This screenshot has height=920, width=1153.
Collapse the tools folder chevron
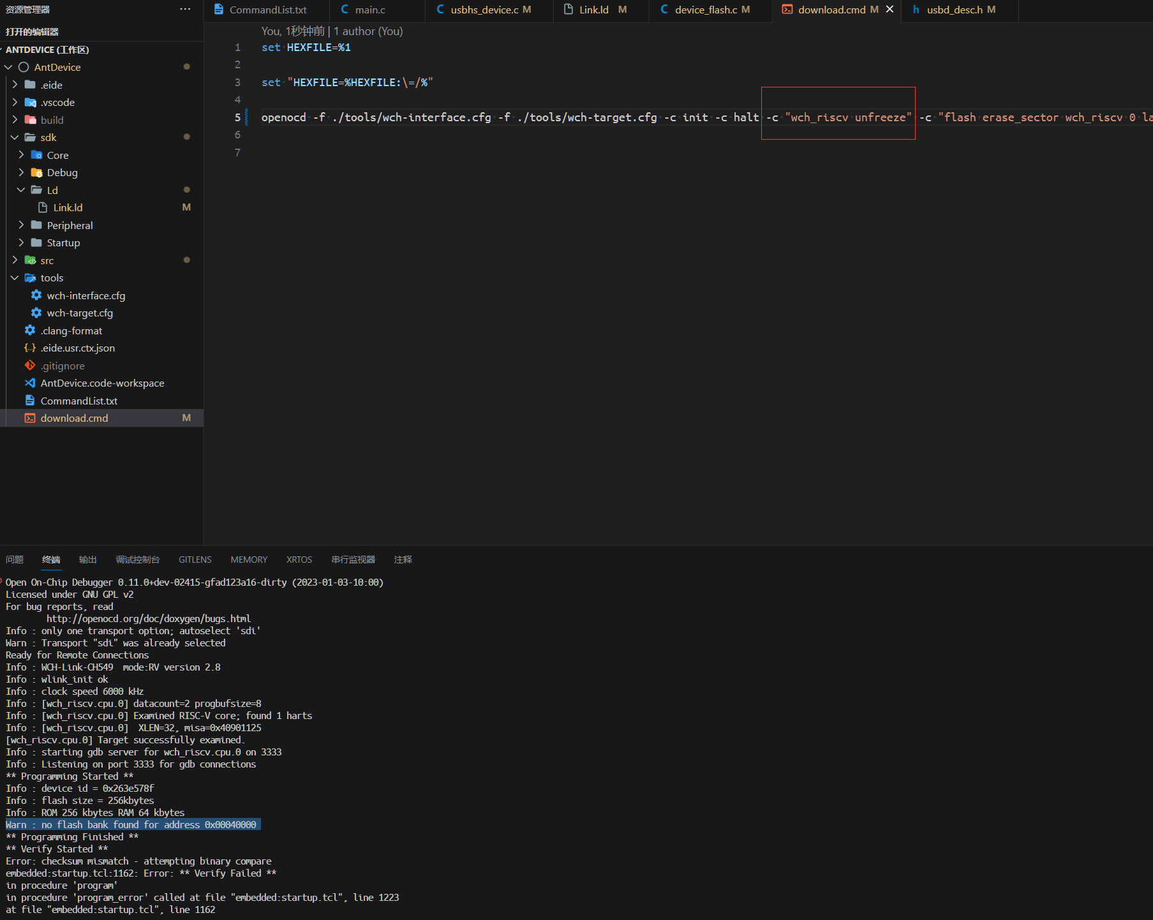tap(15, 278)
